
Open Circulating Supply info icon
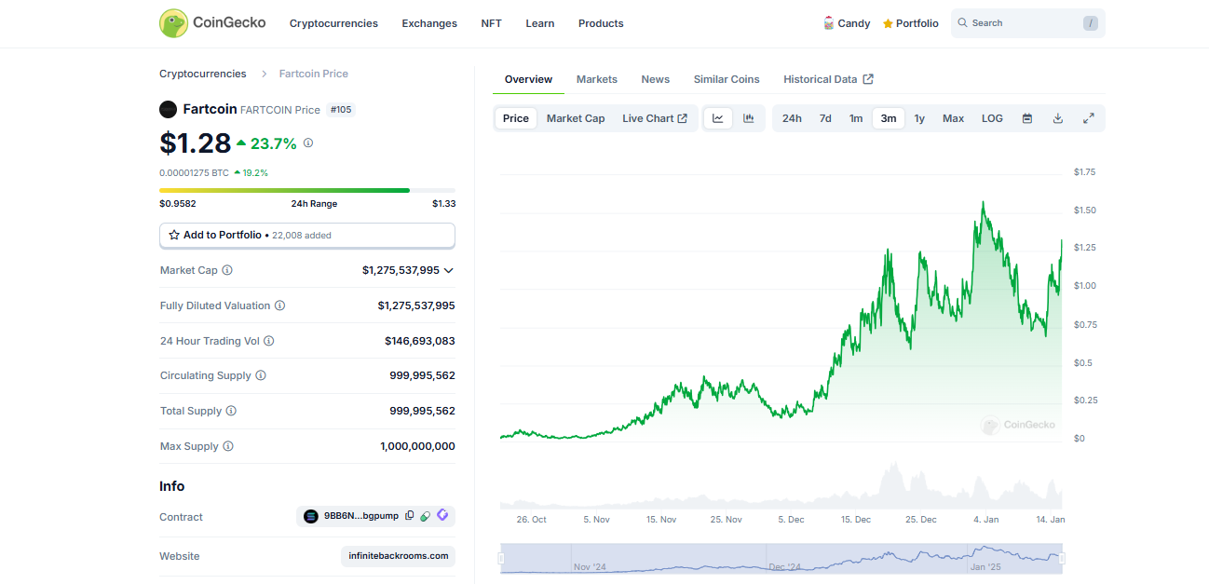(x=261, y=375)
